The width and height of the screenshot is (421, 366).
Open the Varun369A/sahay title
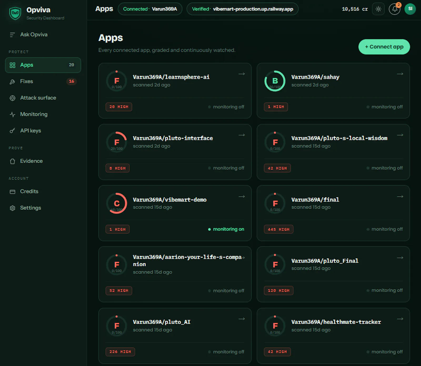315,77
